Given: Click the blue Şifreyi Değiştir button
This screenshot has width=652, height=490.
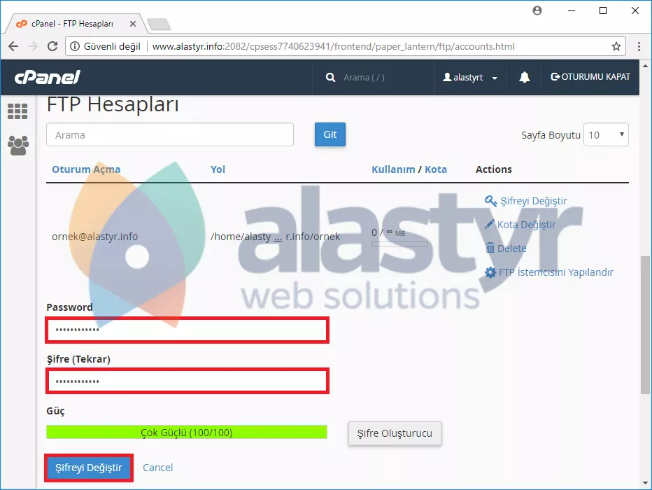Looking at the screenshot, I should pos(89,468).
